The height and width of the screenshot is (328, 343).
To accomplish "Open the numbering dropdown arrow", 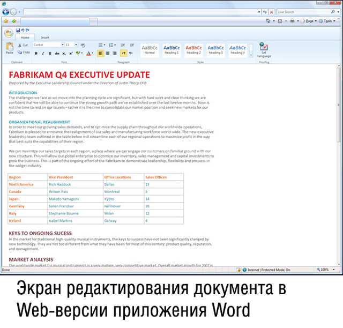I will tap(115, 45).
